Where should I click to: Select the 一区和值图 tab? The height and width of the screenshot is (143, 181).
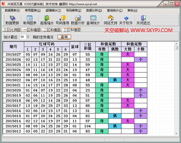[x=31, y=30]
